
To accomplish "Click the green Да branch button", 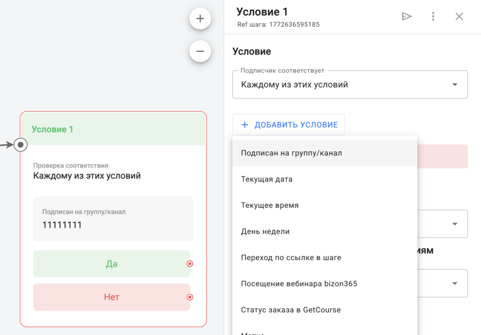I will click(111, 264).
